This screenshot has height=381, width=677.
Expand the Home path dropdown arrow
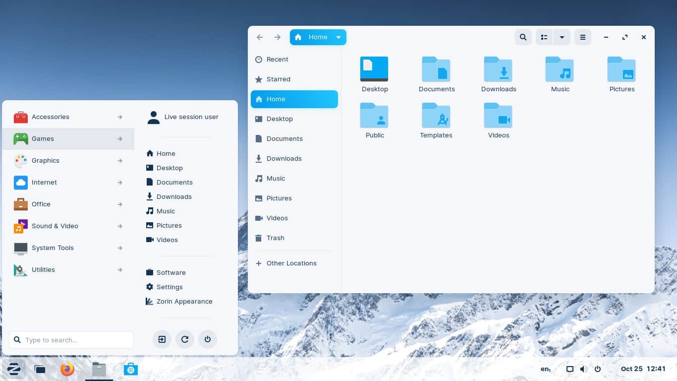click(x=338, y=37)
